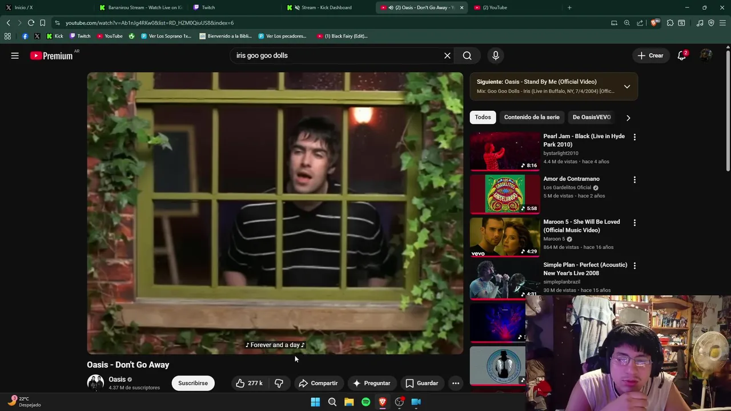
Task: Click the Crear button
Action: [x=650, y=55]
